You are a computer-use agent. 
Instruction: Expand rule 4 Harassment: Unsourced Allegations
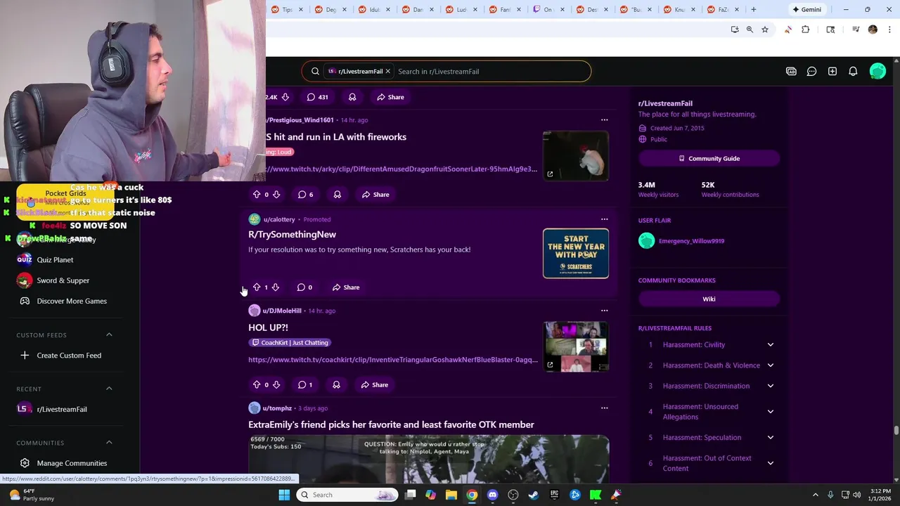click(x=771, y=412)
